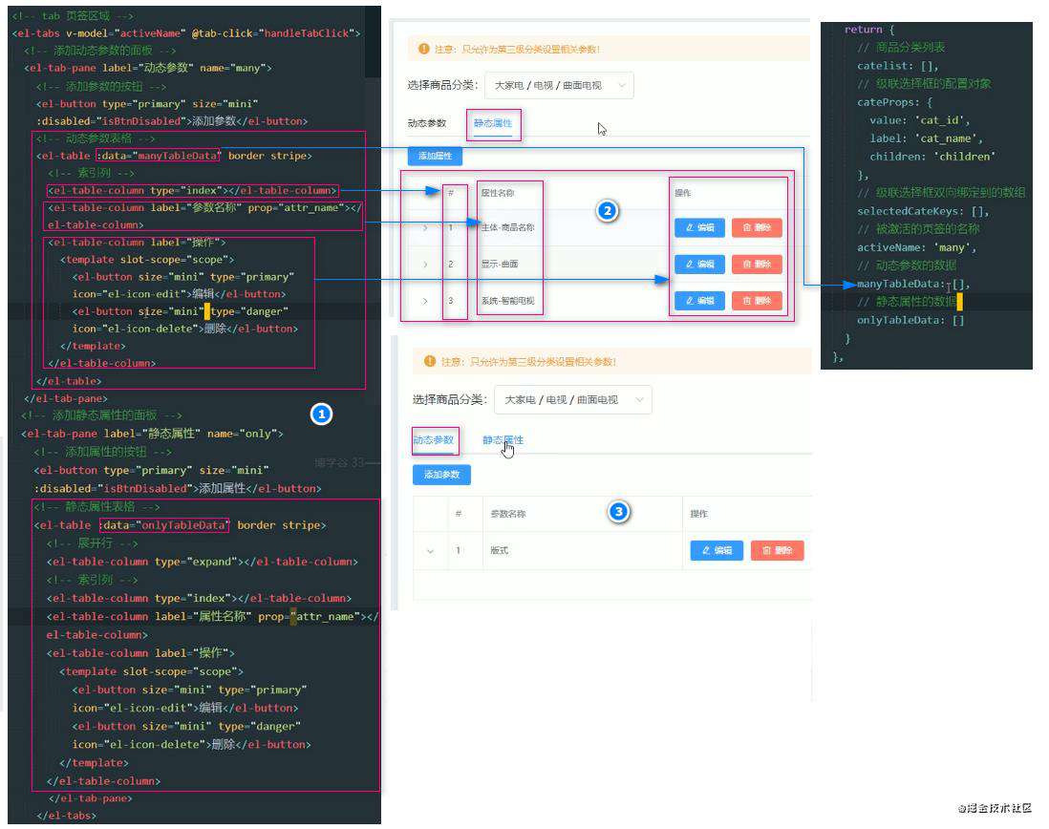Click the 添加参数 button
Viewport: 1049px width, 829px height.
pyautogui.click(x=441, y=475)
